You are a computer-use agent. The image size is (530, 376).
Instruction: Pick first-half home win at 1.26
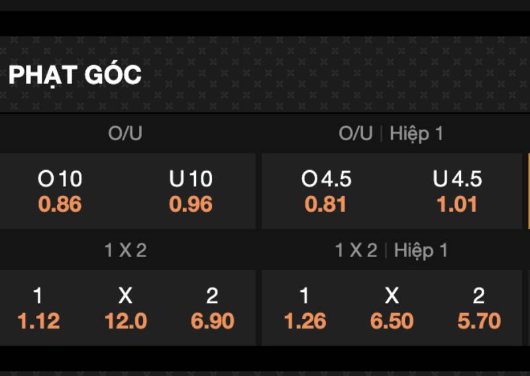pos(305,308)
